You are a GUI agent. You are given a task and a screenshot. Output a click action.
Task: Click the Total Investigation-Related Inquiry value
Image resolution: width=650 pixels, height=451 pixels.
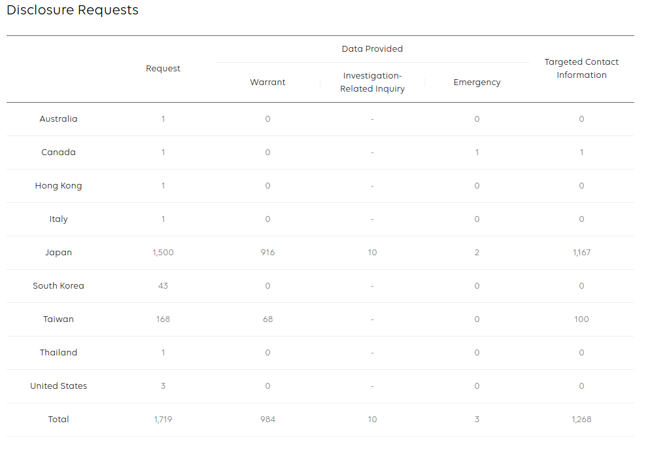pos(372,420)
